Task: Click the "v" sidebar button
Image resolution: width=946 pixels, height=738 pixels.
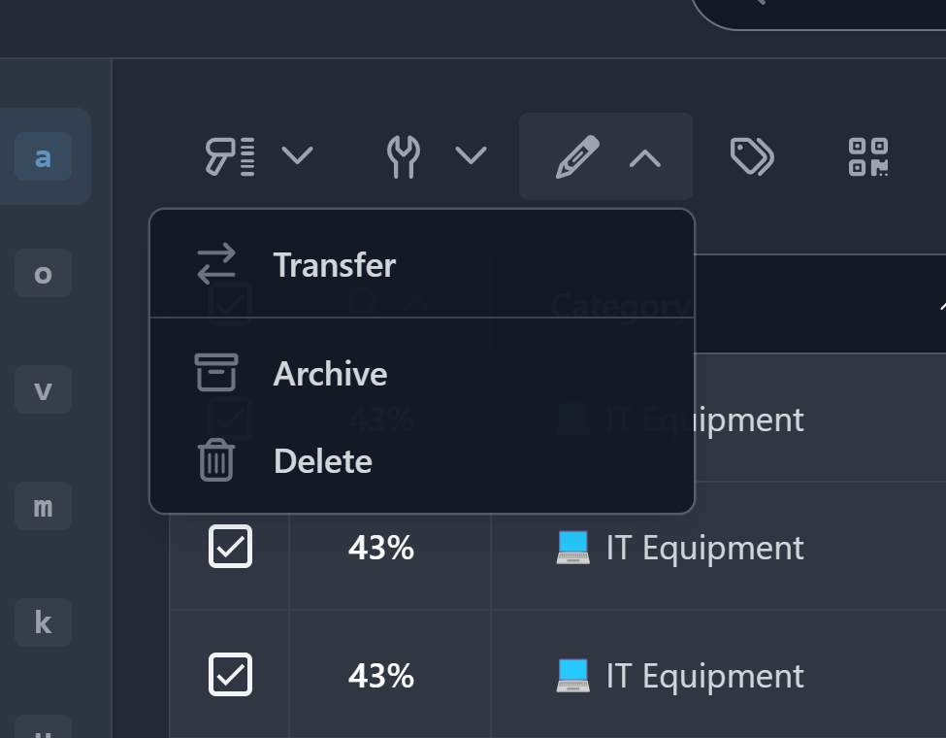Action: point(43,390)
